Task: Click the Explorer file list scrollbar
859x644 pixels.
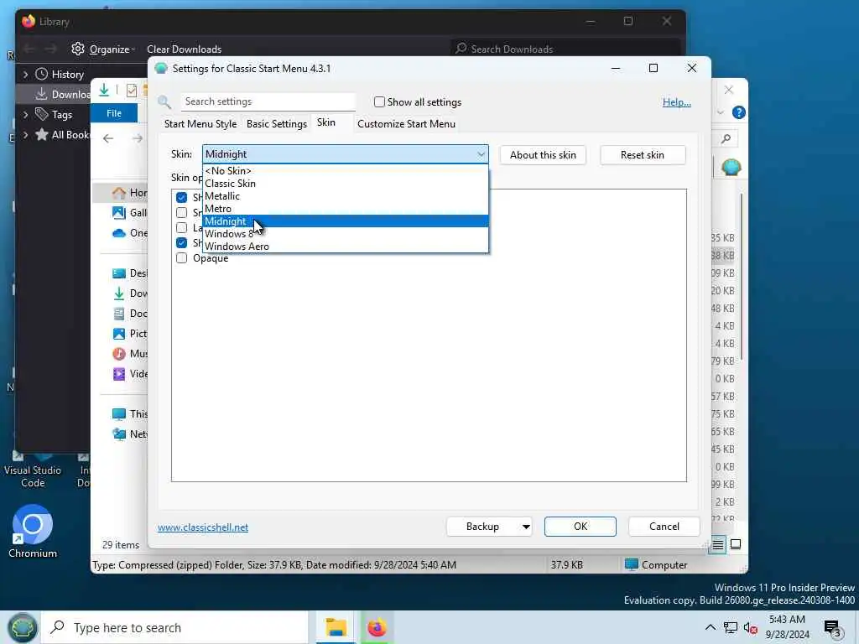Action: 742,277
